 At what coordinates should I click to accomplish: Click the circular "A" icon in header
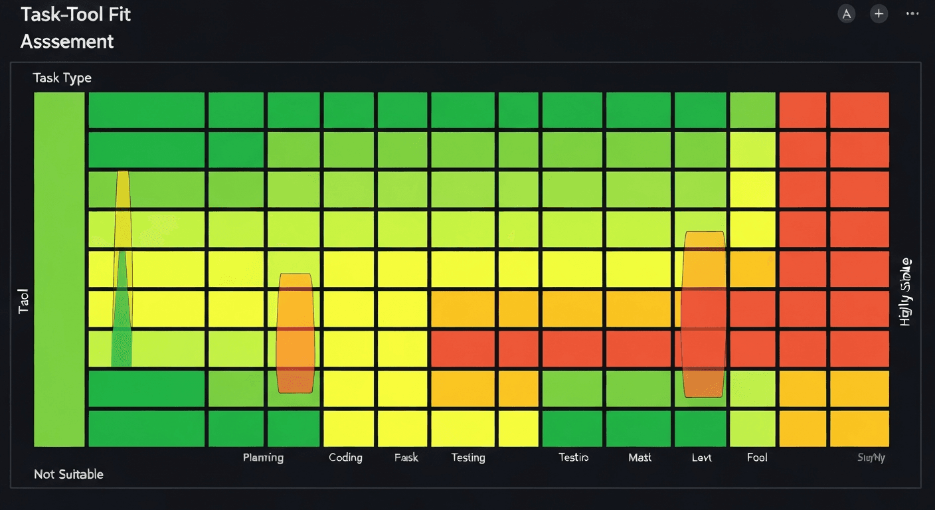[x=846, y=14]
